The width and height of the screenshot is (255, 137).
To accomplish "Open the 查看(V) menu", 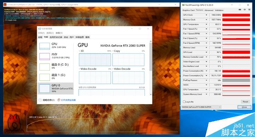I will 59,33.
